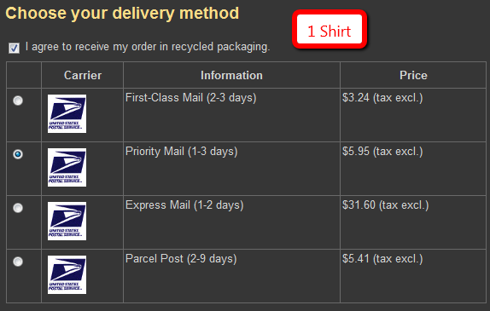Choose the Parcel Post radio option
Viewport: 490px width, 311px height.
click(x=18, y=262)
